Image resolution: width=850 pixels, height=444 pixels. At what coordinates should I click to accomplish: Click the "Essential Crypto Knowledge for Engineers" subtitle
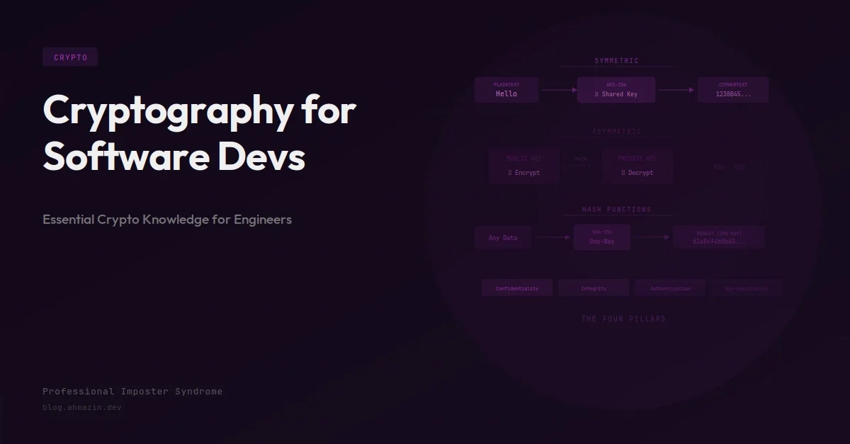point(167,220)
